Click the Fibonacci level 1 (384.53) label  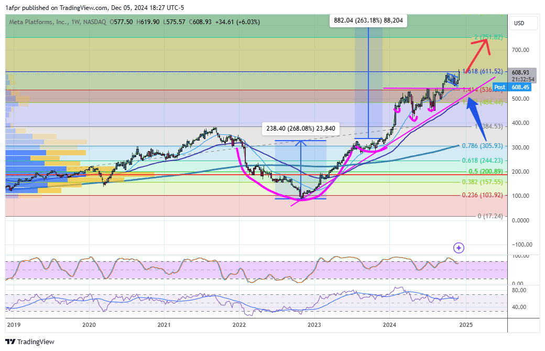(x=489, y=126)
